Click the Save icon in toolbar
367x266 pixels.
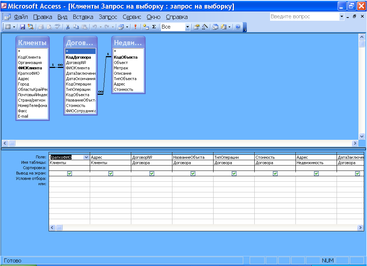23,27
